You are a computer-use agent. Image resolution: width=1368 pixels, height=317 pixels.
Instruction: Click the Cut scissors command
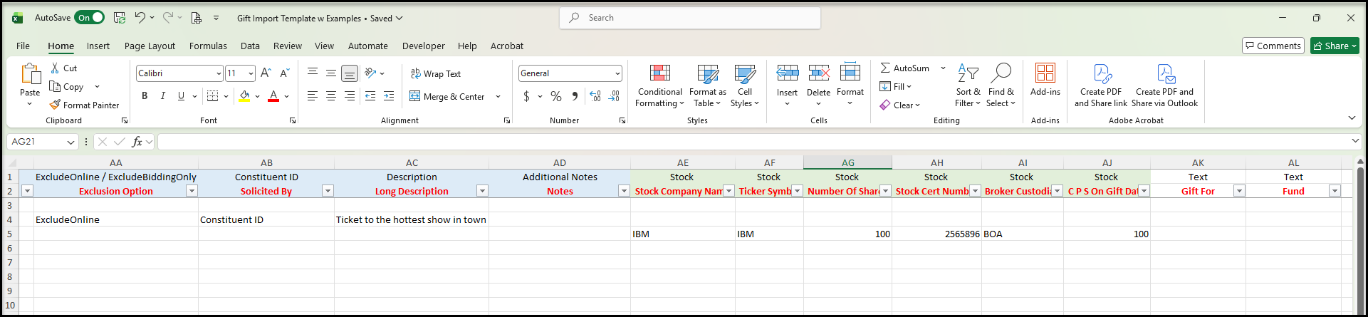pos(63,68)
